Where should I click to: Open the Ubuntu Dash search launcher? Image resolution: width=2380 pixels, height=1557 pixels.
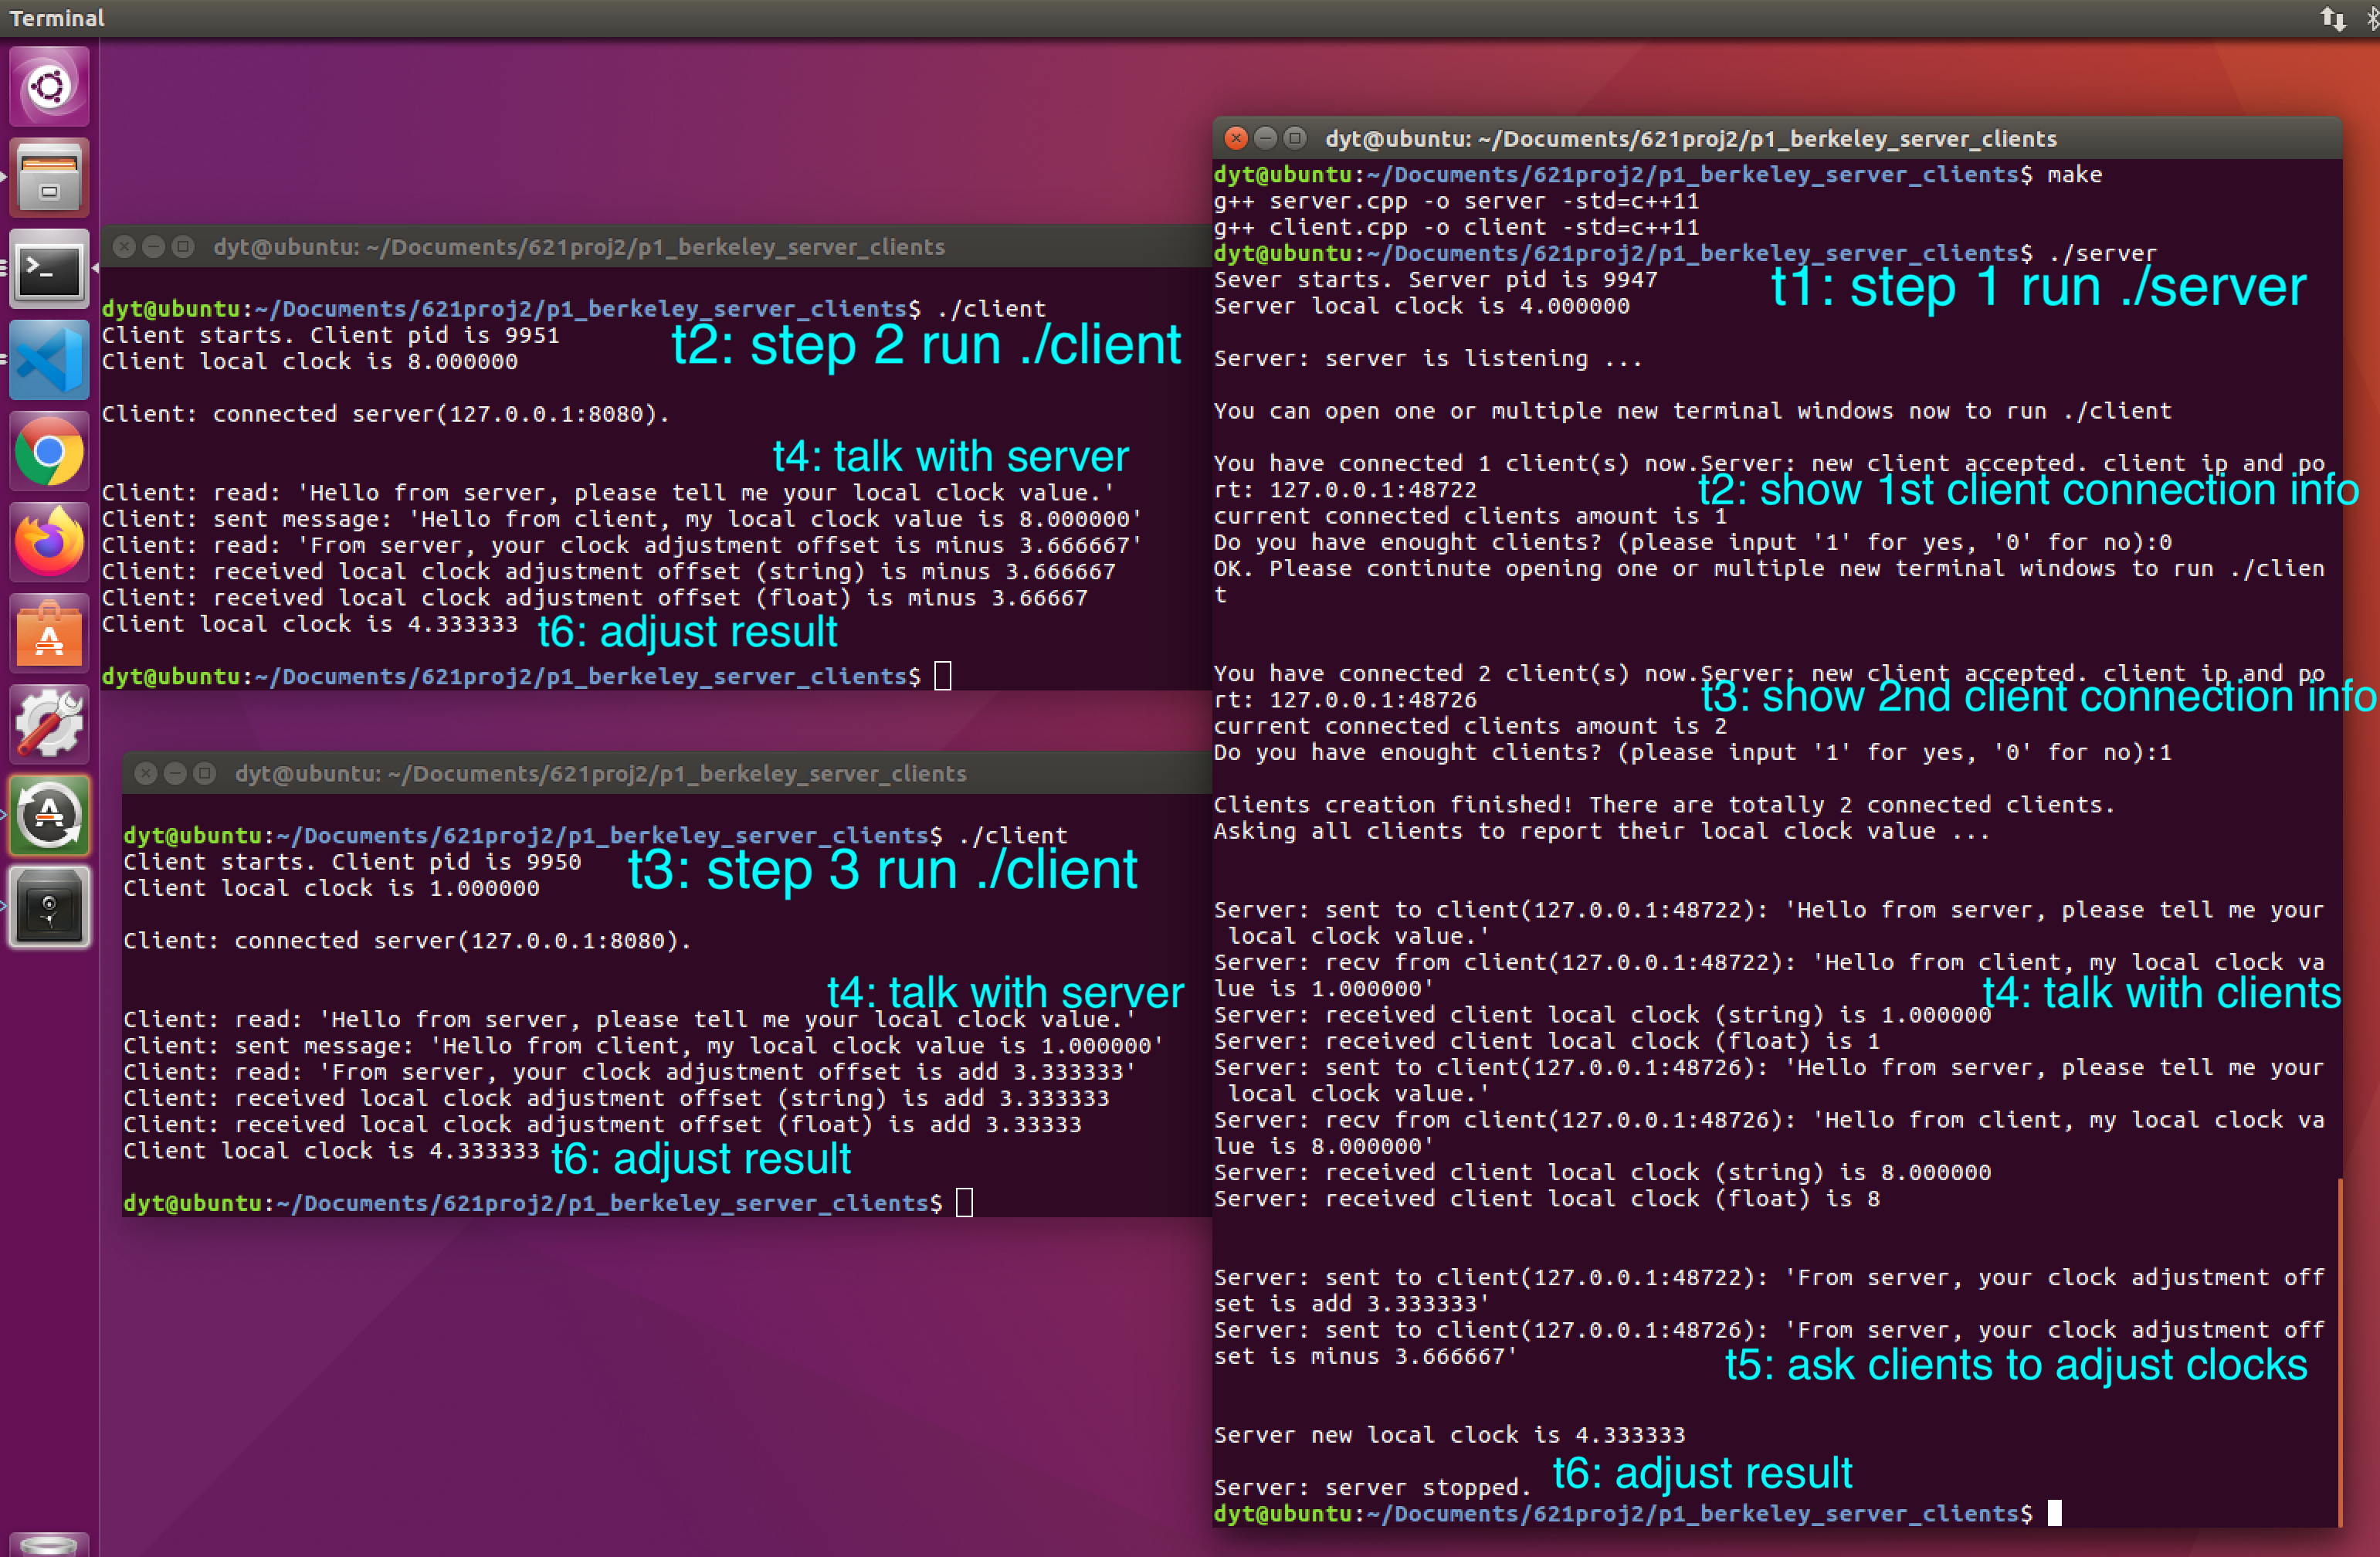(x=49, y=87)
